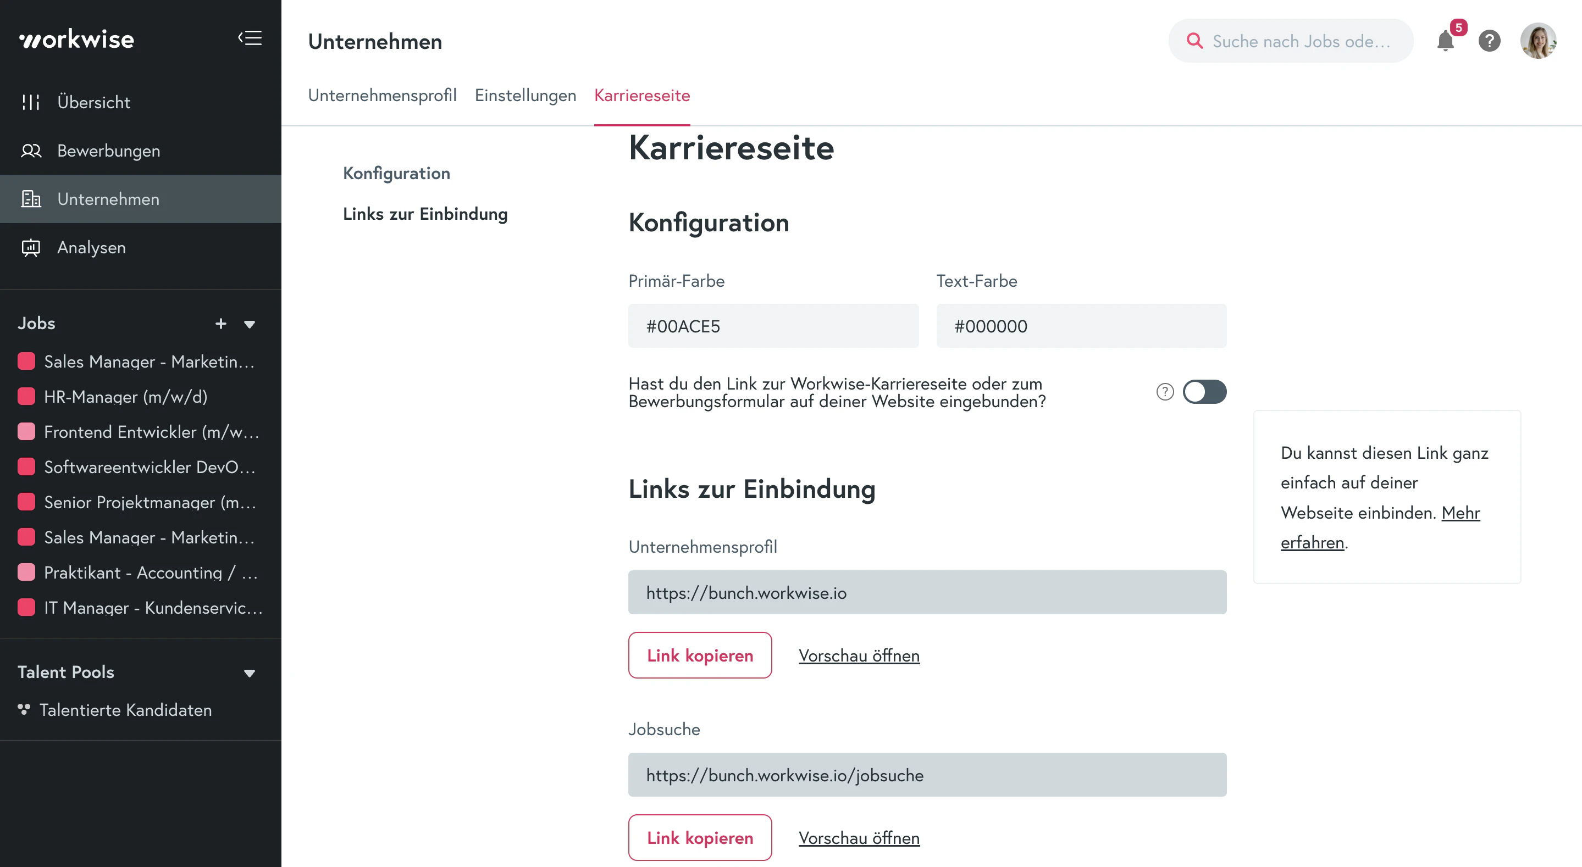Add a new job with the plus icon
Screen dimensions: 1582x867
221,324
